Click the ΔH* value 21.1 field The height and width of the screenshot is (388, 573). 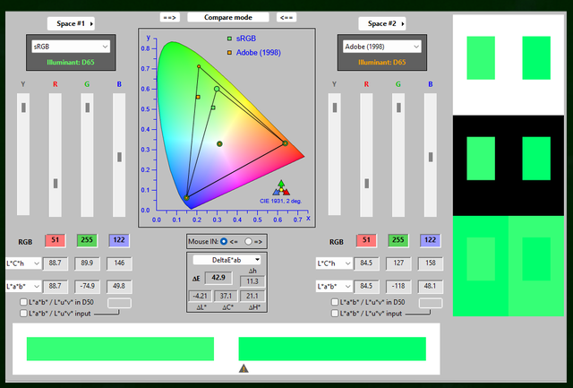(x=252, y=297)
